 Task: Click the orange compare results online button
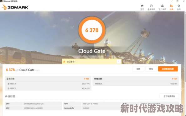pyautogui.click(x=168, y=69)
